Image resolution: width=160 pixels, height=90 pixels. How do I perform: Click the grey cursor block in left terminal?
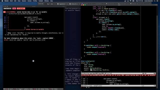click(x=33, y=61)
